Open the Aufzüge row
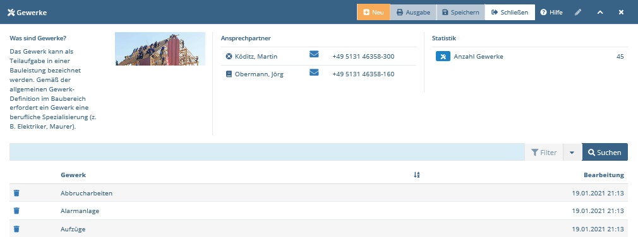 [x=318, y=228]
